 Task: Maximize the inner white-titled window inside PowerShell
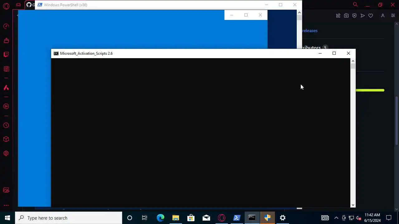pyautogui.click(x=246, y=15)
